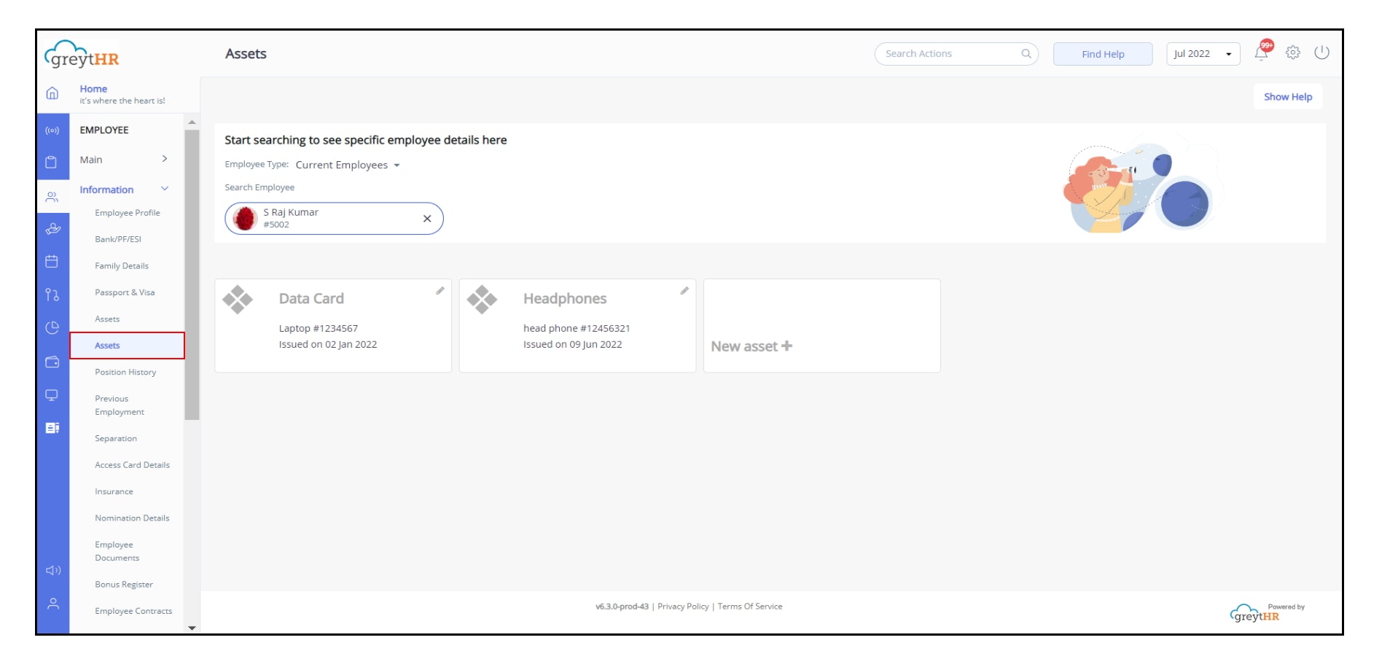Open Employee Profile in the sidebar menu

click(x=128, y=213)
